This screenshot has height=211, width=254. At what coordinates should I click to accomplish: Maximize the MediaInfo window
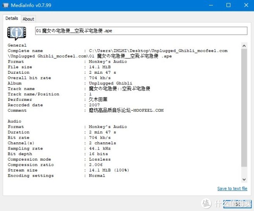click(228, 5)
